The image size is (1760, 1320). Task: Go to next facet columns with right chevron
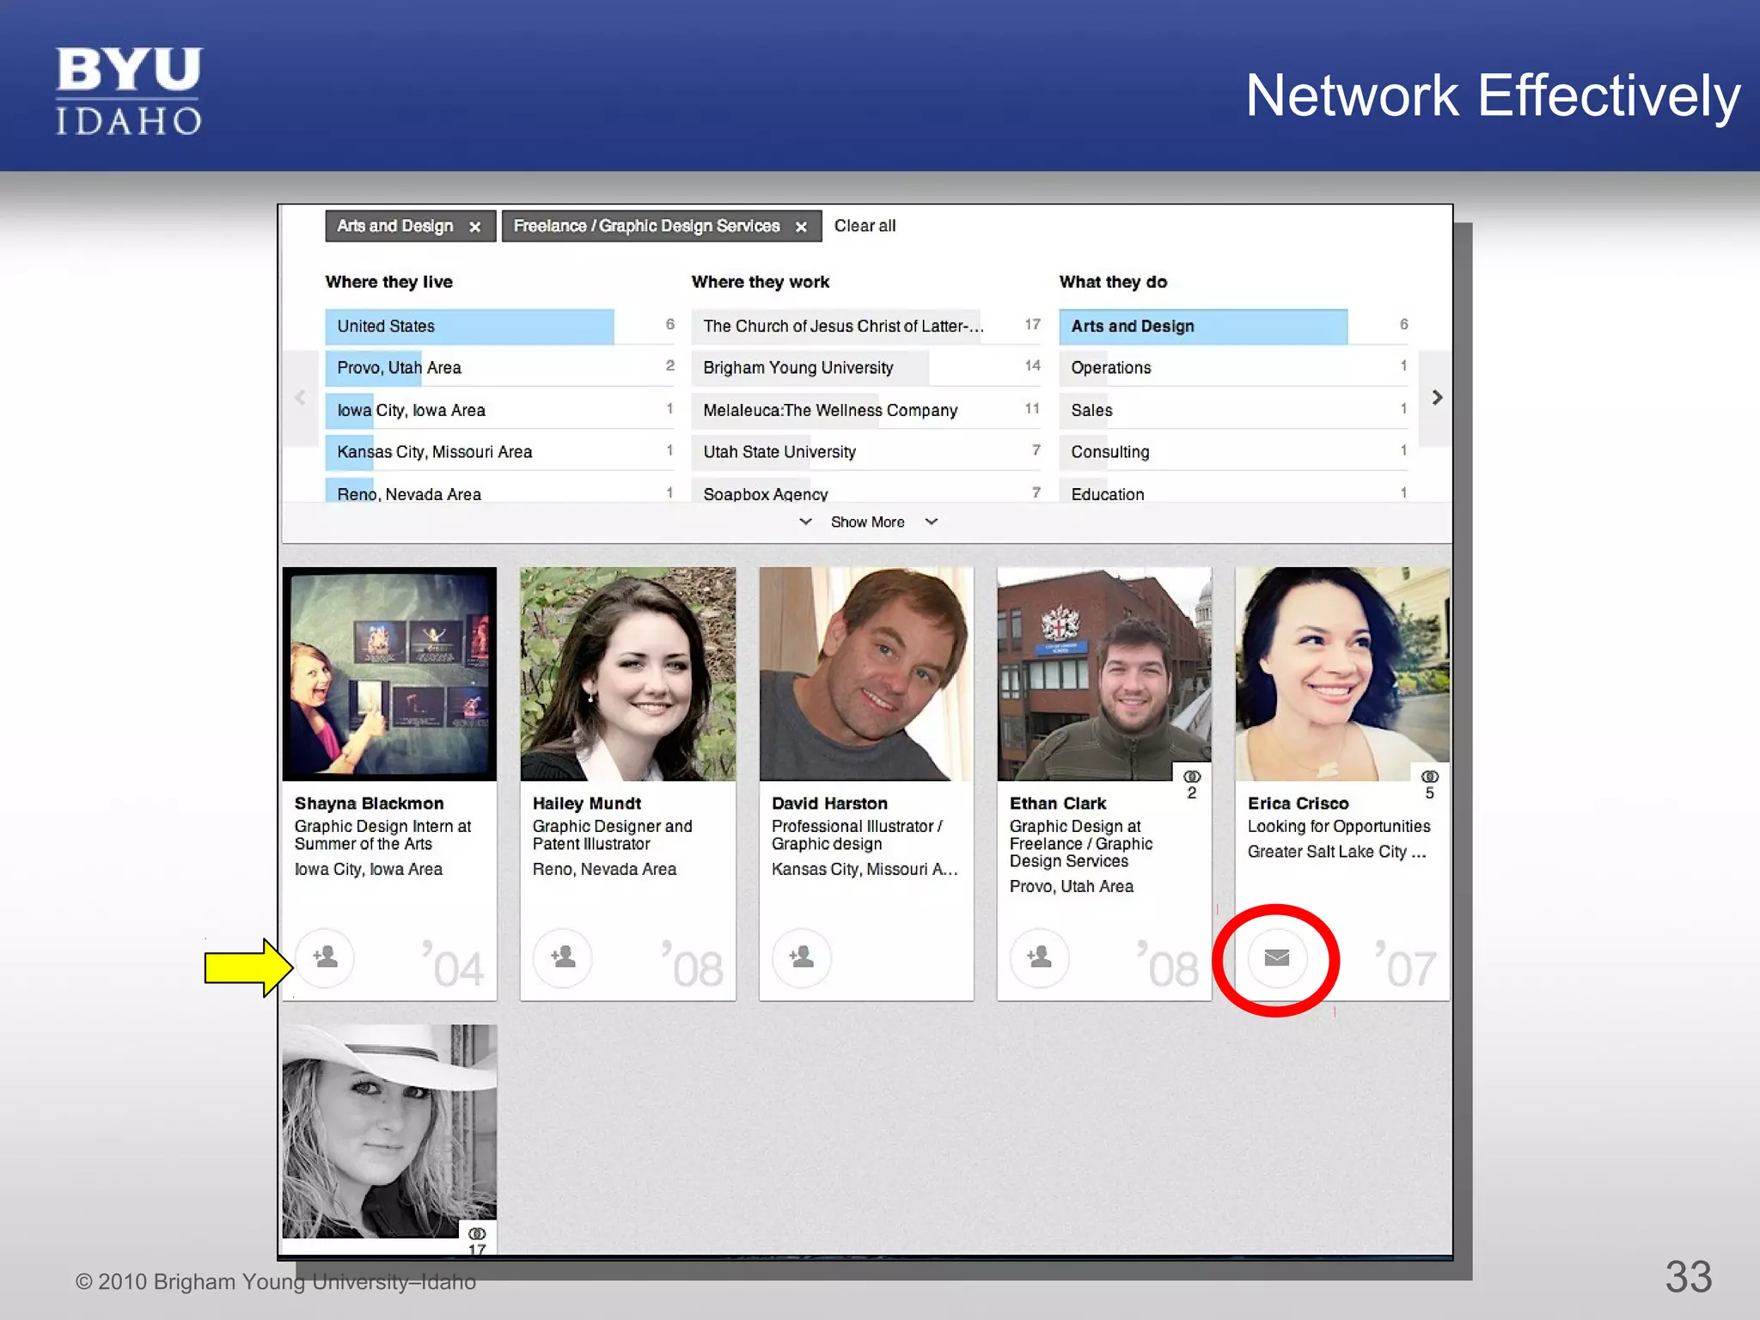click(1436, 397)
